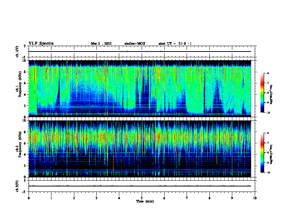Screen dimensions: 287x222
Task: Click the ch.1 spectrogram panel
Action: tap(140, 89)
